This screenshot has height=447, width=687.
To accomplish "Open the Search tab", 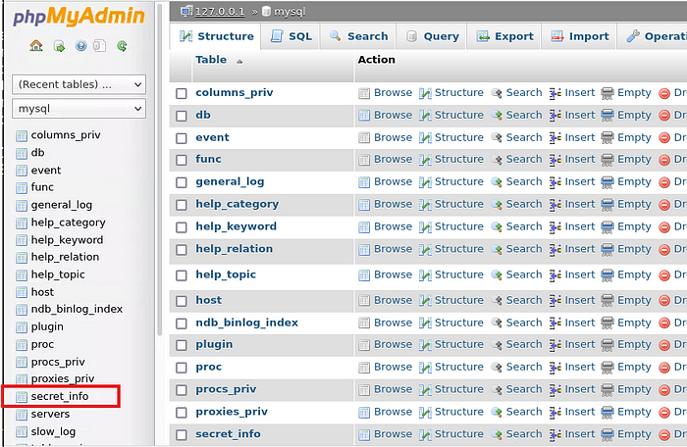I will pyautogui.click(x=358, y=36).
